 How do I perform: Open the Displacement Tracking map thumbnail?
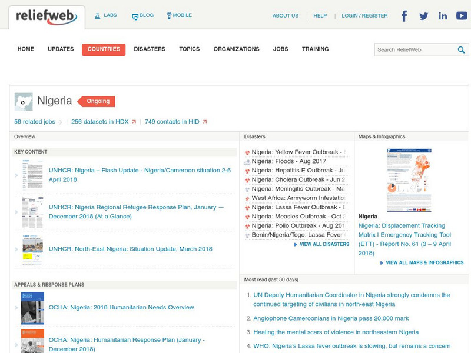409,181
